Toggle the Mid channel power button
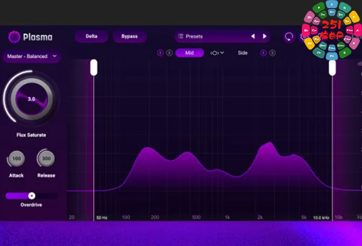362x246 pixels. tap(160, 53)
